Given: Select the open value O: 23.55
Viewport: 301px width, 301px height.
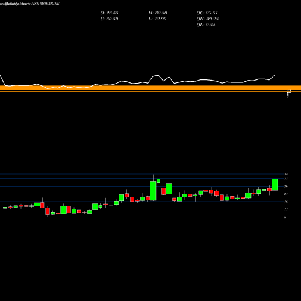Looking at the screenshot, I should coord(109,13).
